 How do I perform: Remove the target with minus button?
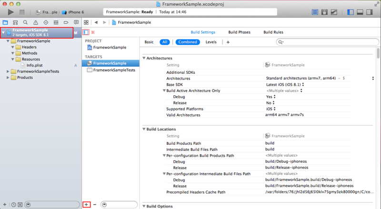pos(95,205)
